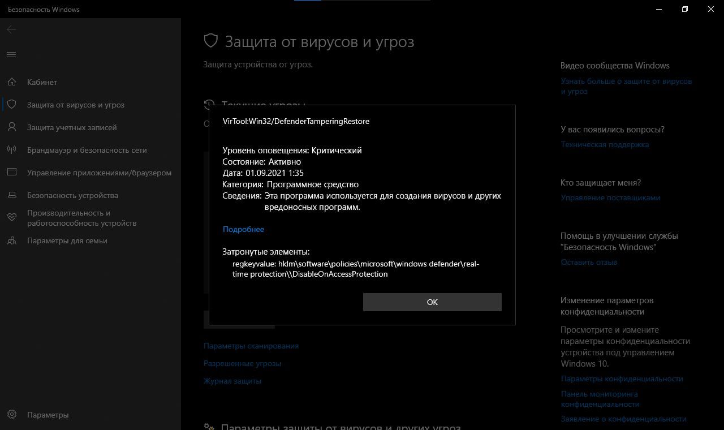Click the Кабинет home icon
The height and width of the screenshot is (430, 724).
12,82
